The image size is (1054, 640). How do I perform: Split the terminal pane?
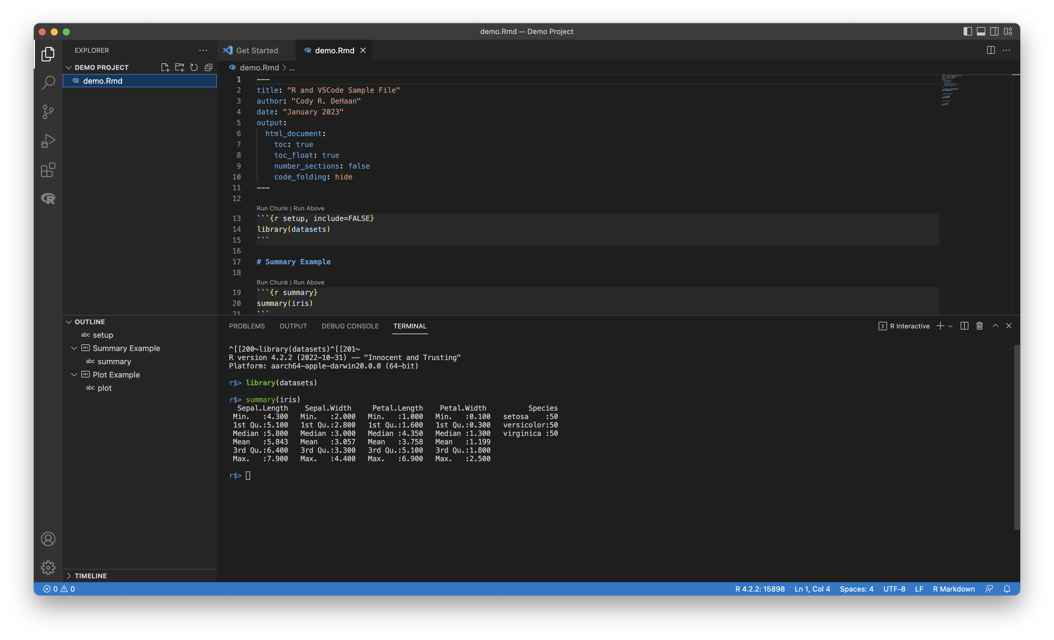point(964,326)
